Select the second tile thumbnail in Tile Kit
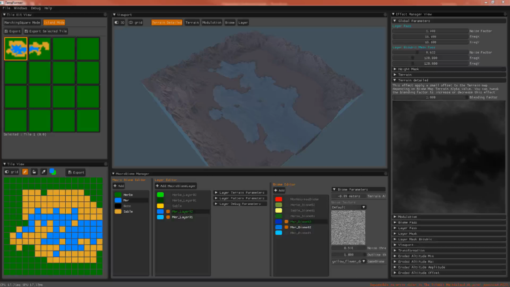The image size is (510, 287). [x=40, y=48]
